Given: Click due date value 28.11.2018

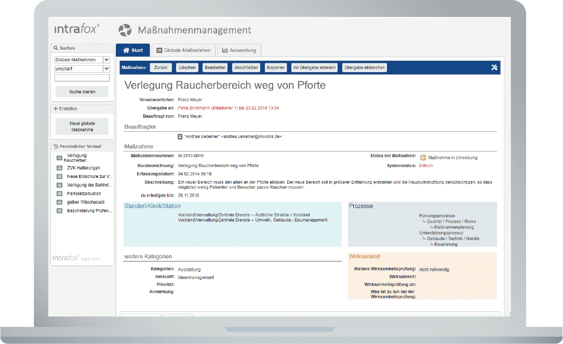Looking at the screenshot, I should click(x=188, y=196).
